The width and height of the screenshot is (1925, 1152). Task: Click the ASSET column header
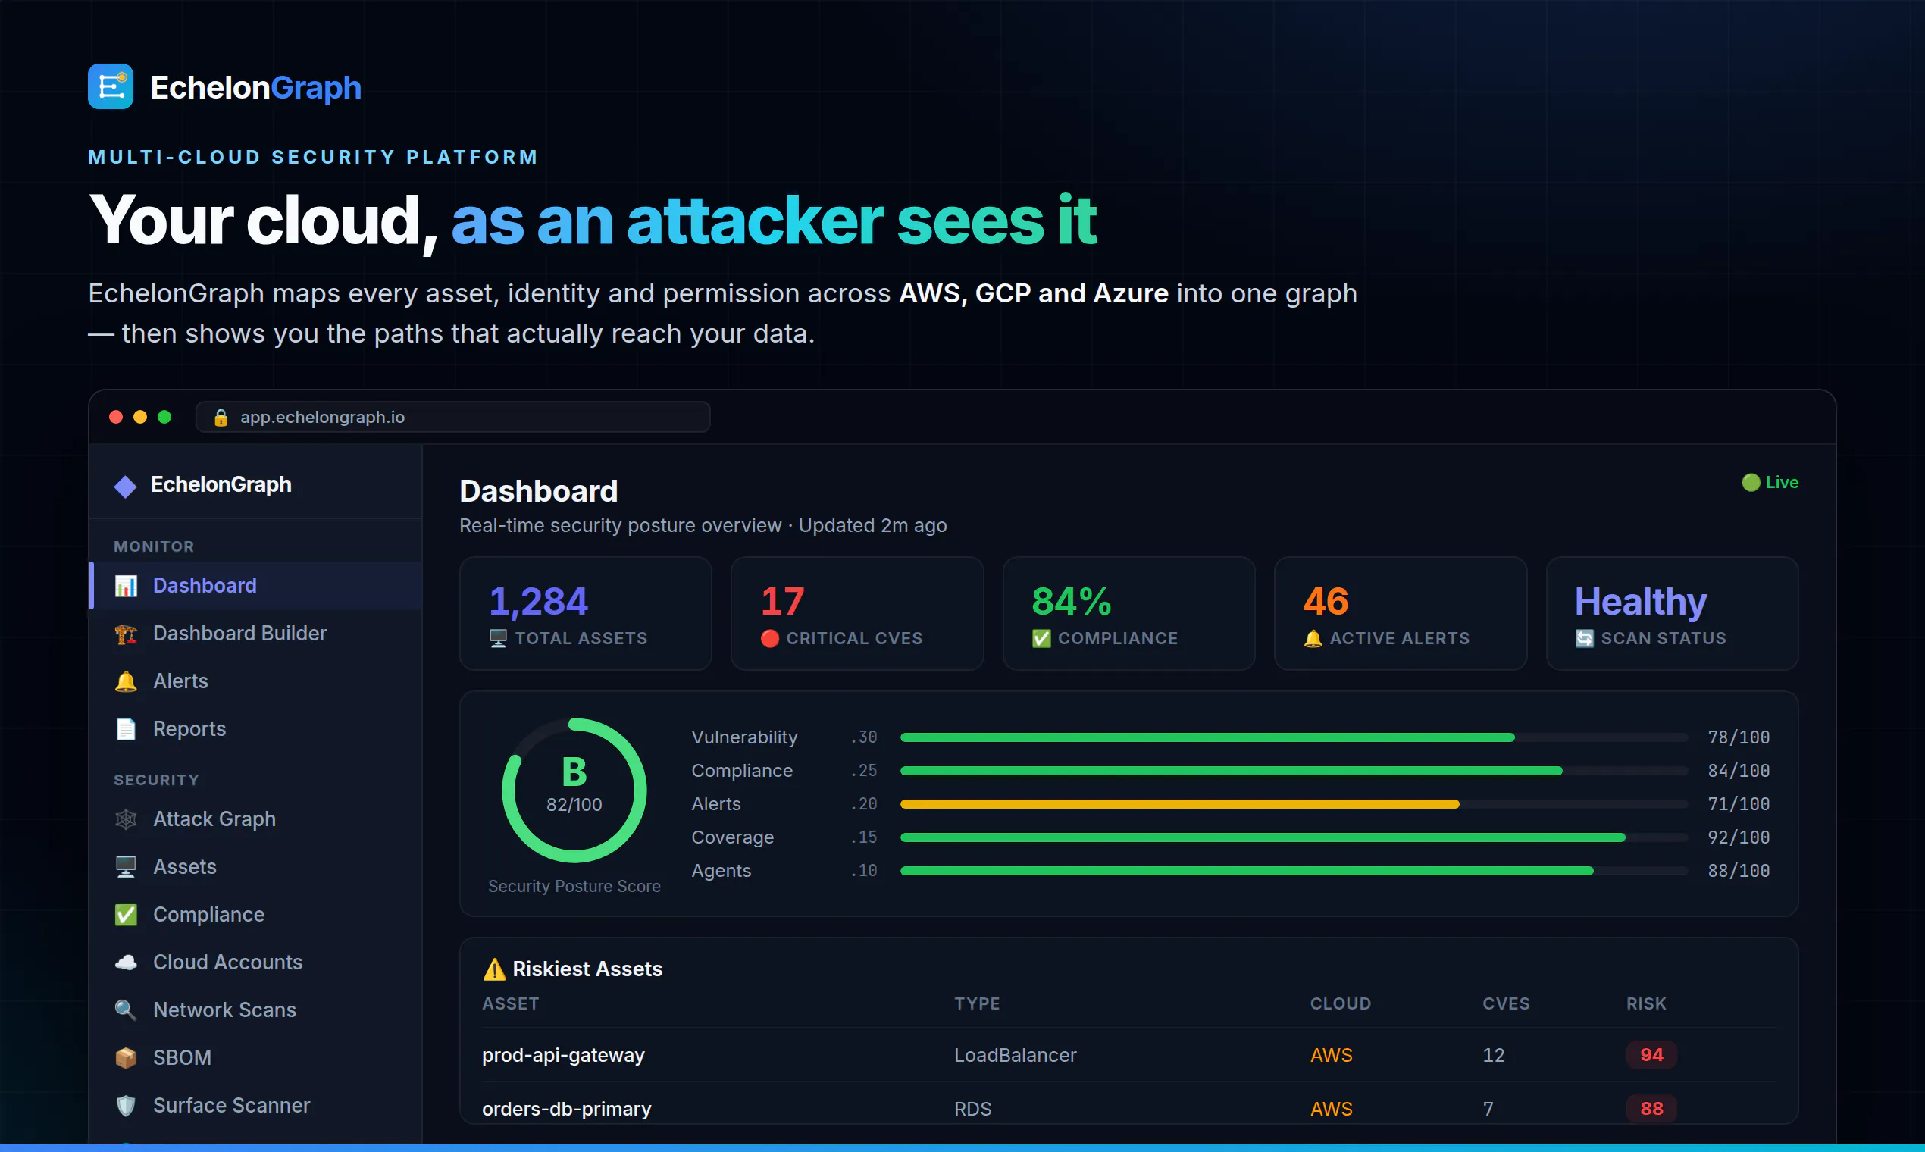(x=511, y=1003)
